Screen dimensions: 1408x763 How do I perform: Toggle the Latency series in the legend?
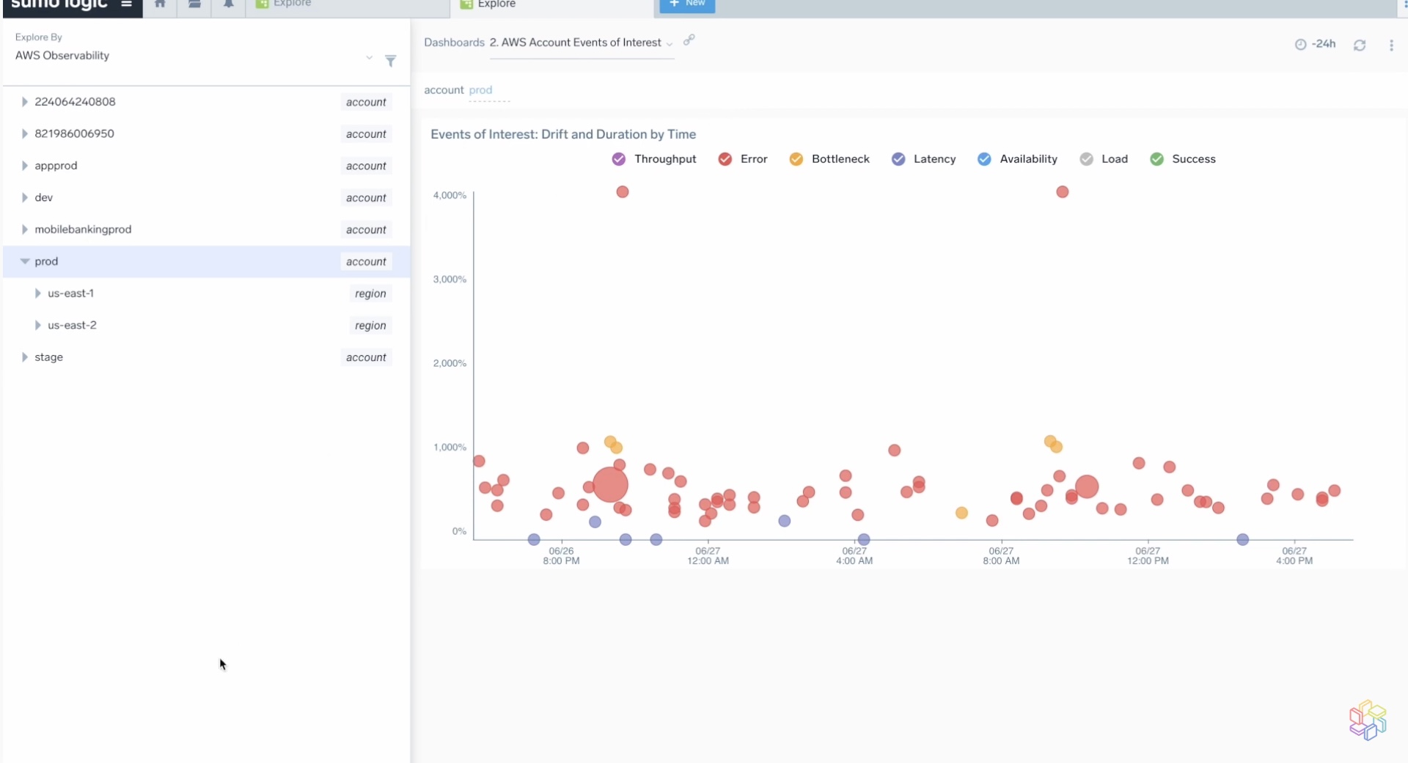point(898,158)
